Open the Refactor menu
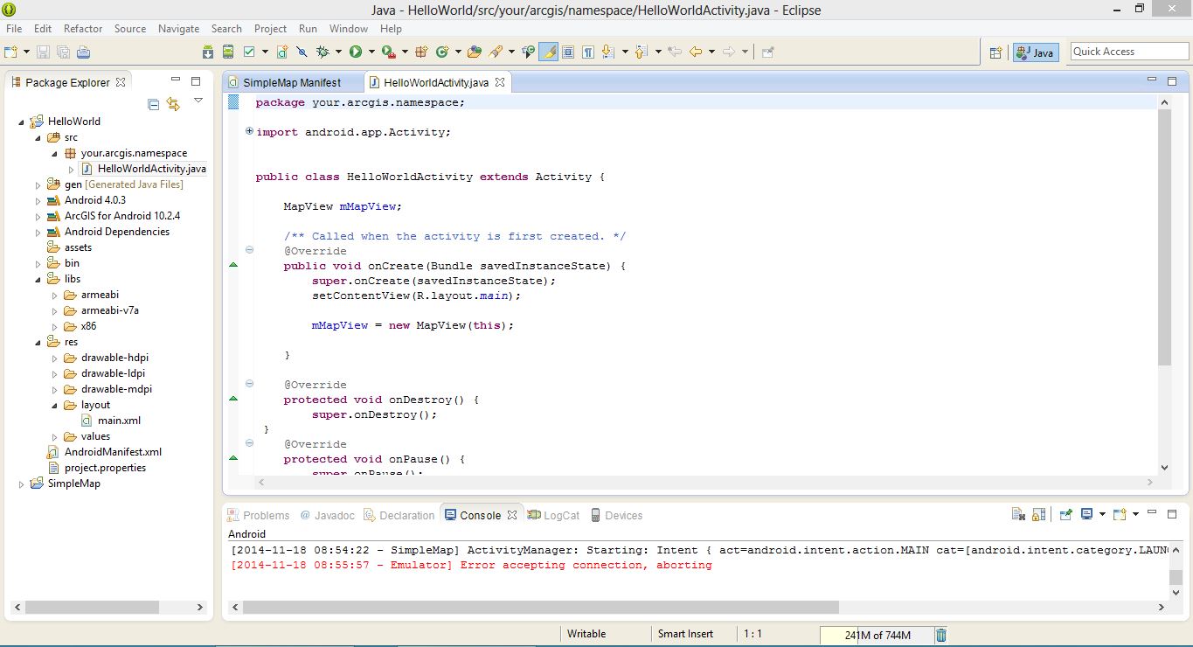Screen dimensions: 1193x647 coord(83,29)
